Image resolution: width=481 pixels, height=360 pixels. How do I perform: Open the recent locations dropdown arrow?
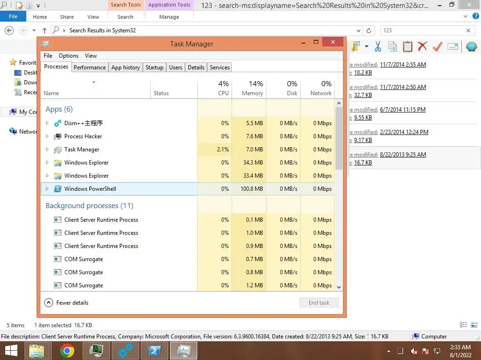pos(34,30)
